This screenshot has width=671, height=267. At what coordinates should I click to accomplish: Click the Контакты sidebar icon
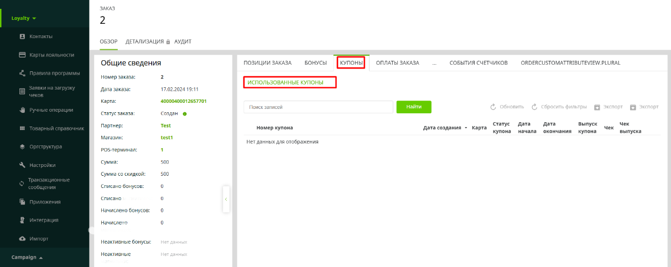click(x=23, y=36)
